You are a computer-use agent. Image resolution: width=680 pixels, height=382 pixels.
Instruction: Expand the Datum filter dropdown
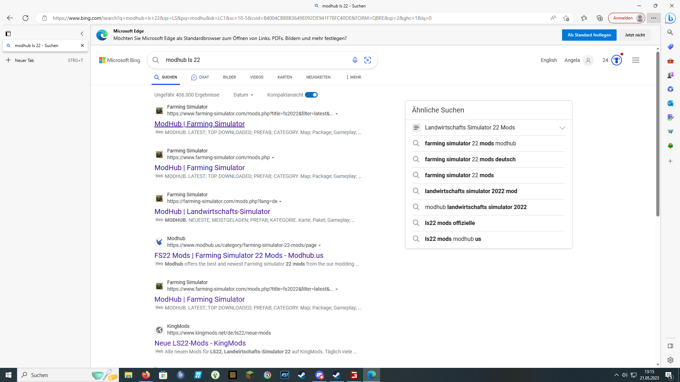click(x=243, y=95)
